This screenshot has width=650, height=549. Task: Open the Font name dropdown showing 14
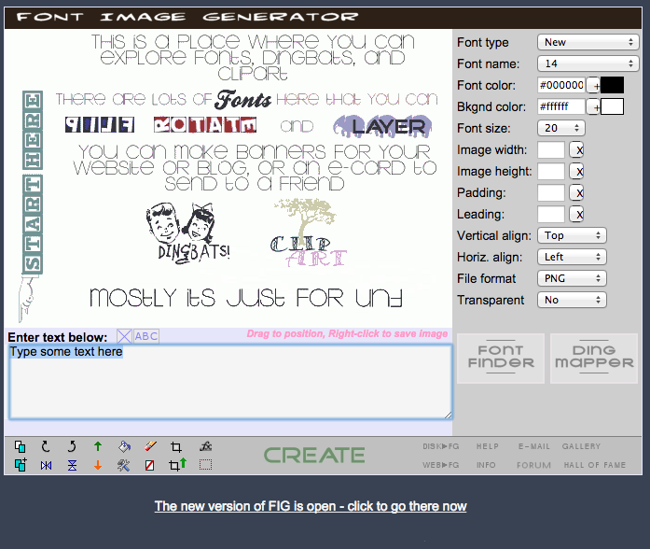click(588, 63)
